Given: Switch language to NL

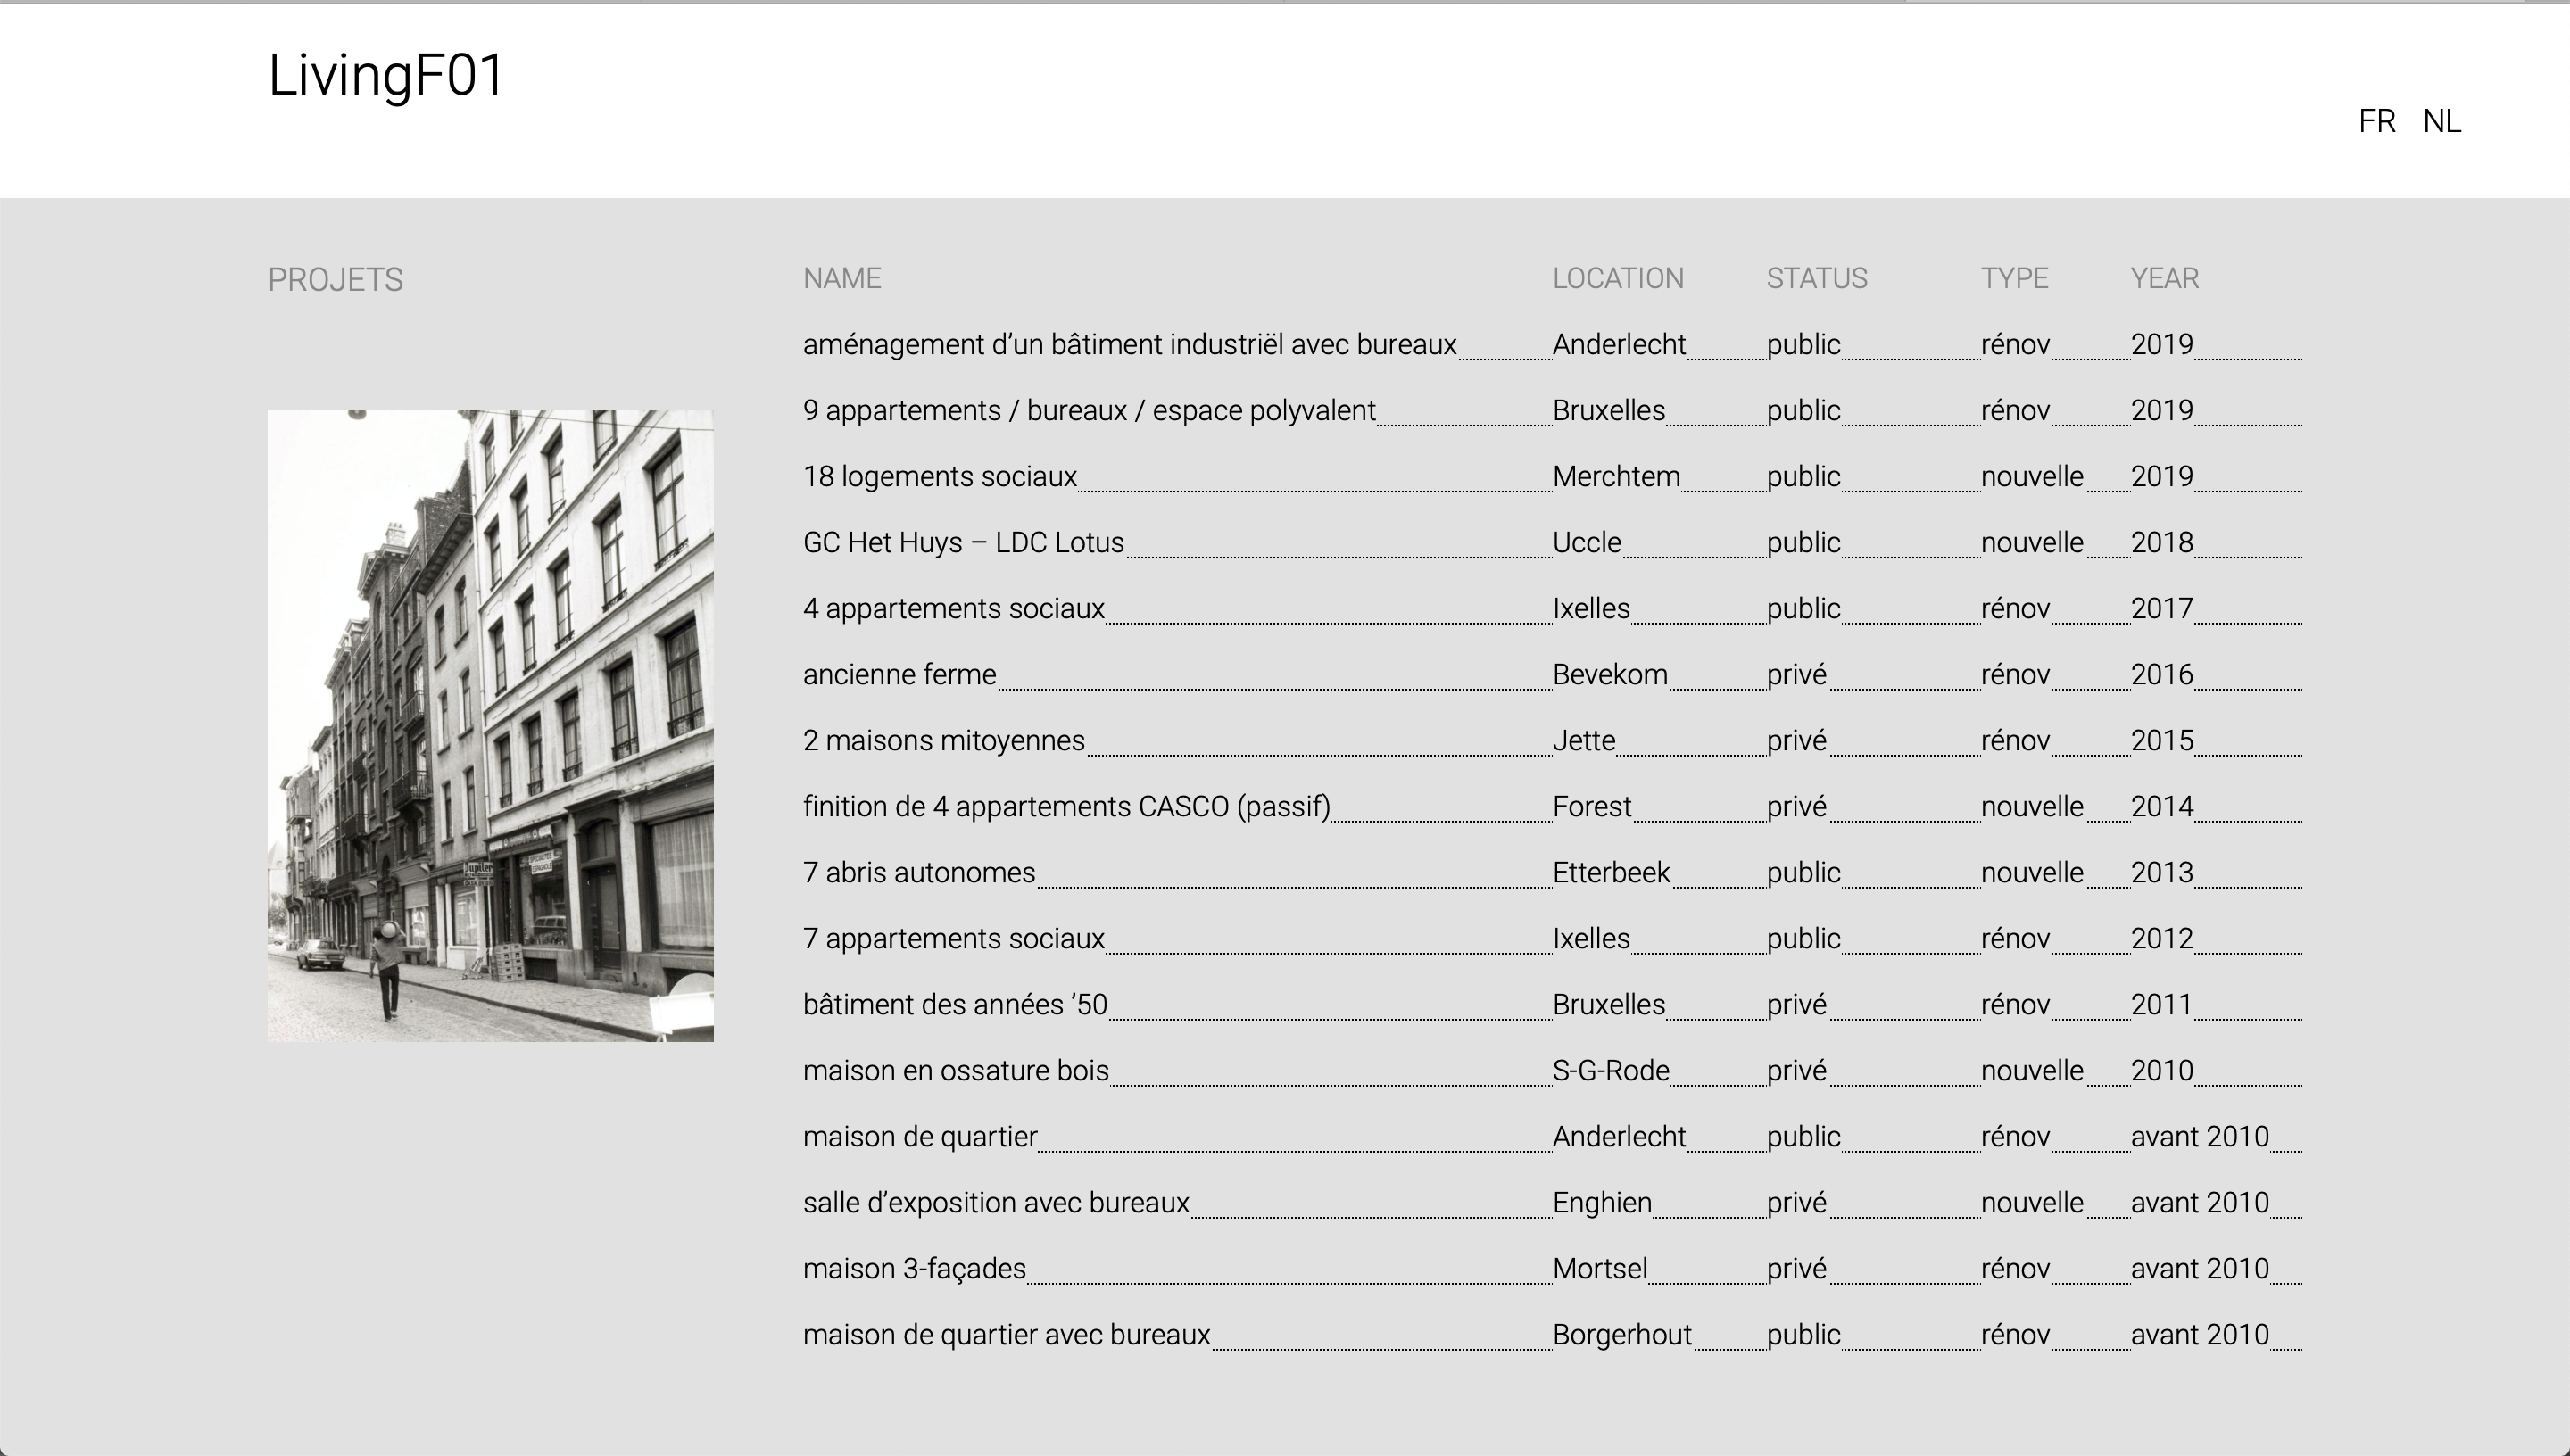Looking at the screenshot, I should (2441, 121).
